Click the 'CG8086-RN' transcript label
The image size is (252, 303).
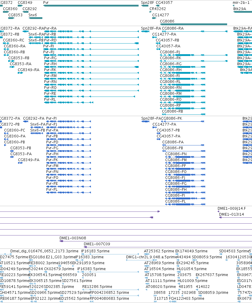point(171,87)
